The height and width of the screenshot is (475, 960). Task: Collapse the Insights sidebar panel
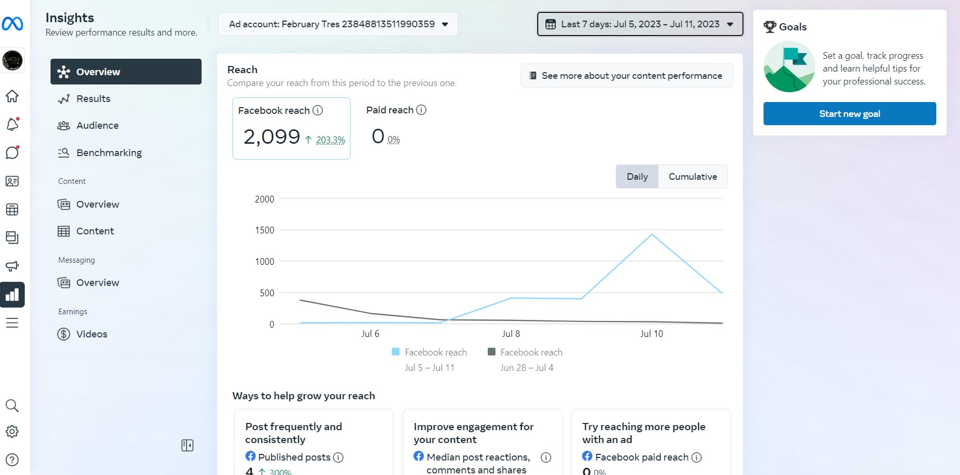coord(187,445)
